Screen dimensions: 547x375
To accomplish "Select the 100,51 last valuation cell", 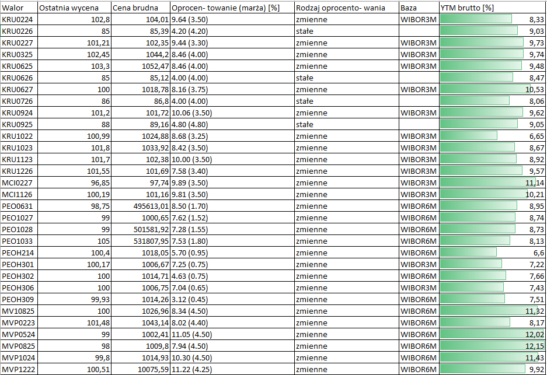I will click(74, 369).
